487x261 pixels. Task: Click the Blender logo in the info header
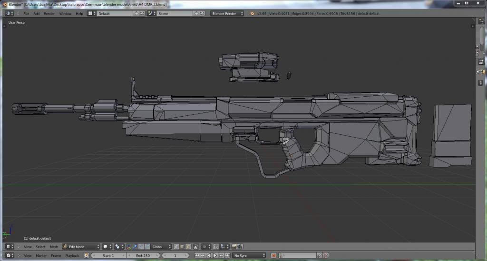pos(252,14)
